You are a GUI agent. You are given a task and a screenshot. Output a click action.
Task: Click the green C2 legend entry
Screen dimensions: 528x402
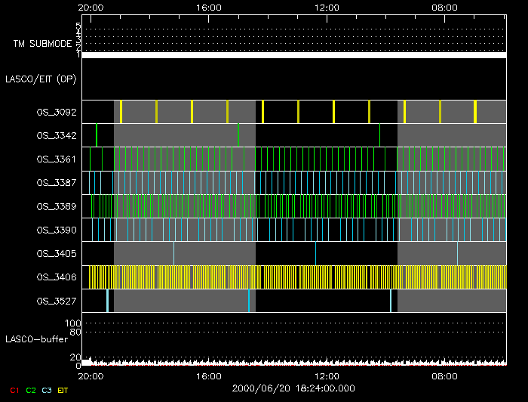click(31, 390)
